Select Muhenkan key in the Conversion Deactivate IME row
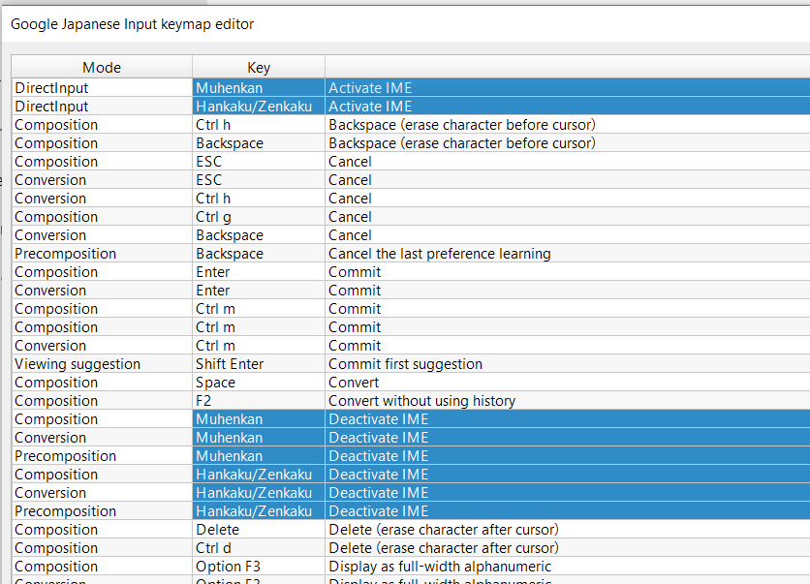This screenshot has width=810, height=584. point(259,438)
